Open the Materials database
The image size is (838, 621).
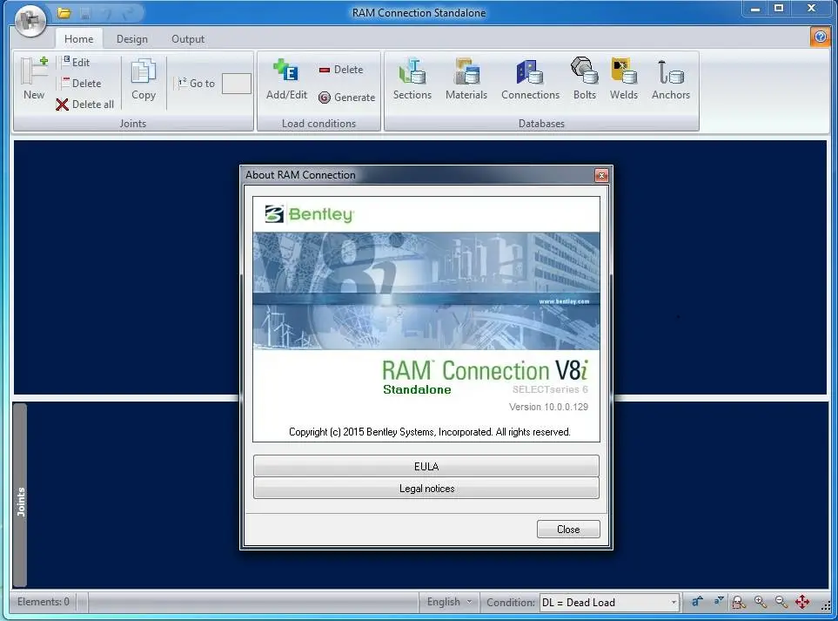(466, 79)
